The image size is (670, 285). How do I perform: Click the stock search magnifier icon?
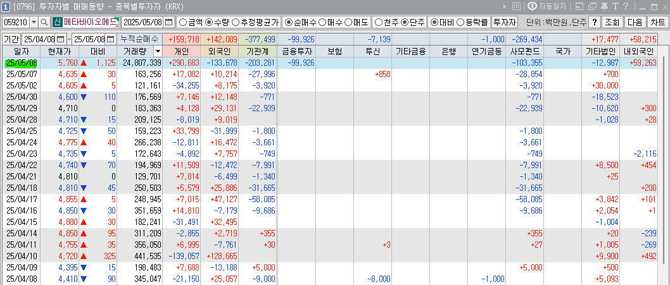click(44, 22)
